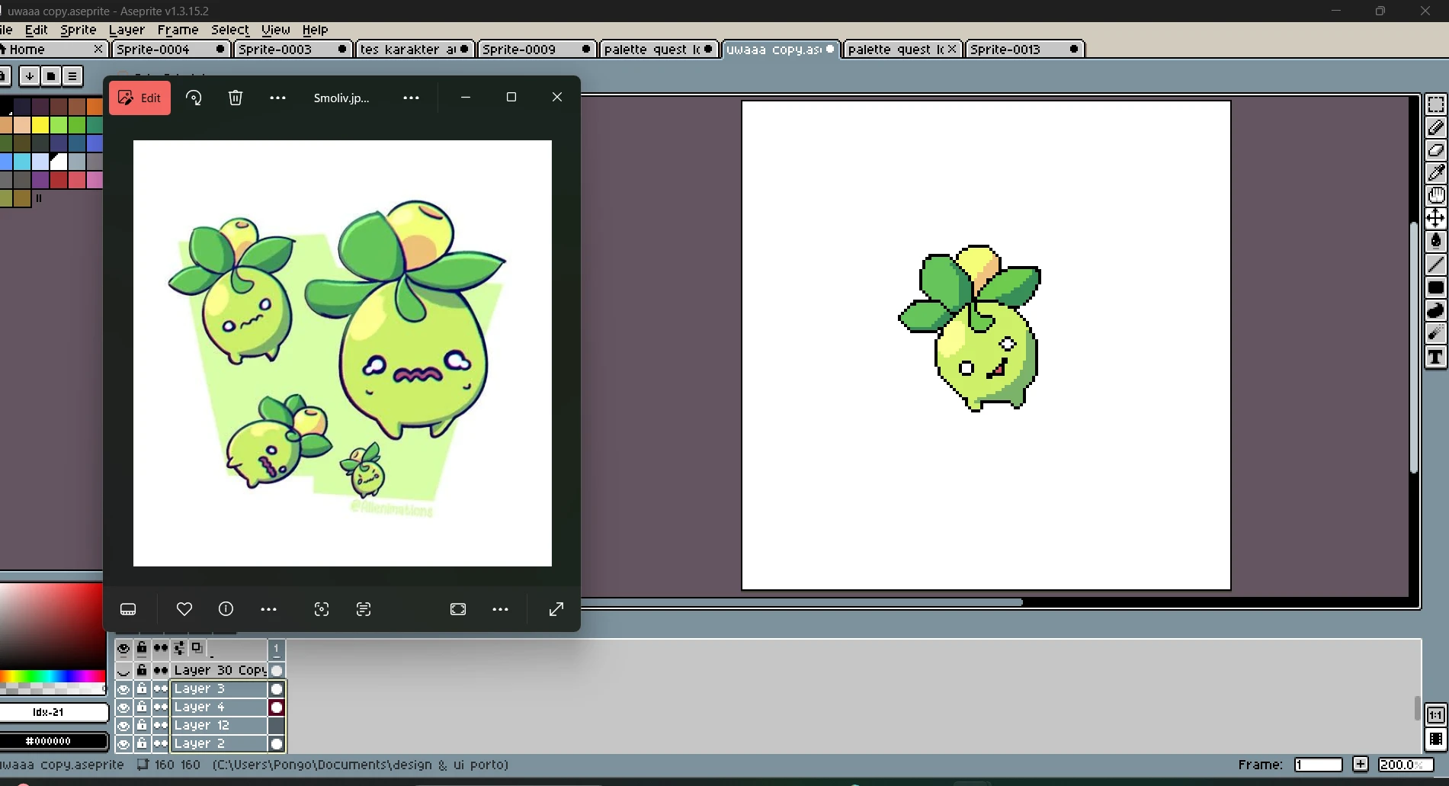Pick the yellow palette swatch

(40, 124)
